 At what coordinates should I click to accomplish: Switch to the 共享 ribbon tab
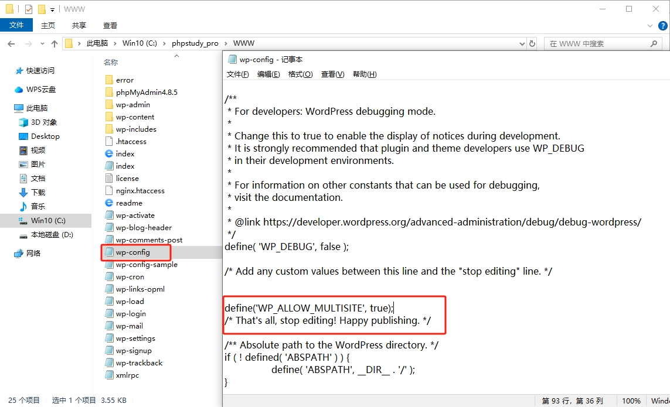[79, 25]
